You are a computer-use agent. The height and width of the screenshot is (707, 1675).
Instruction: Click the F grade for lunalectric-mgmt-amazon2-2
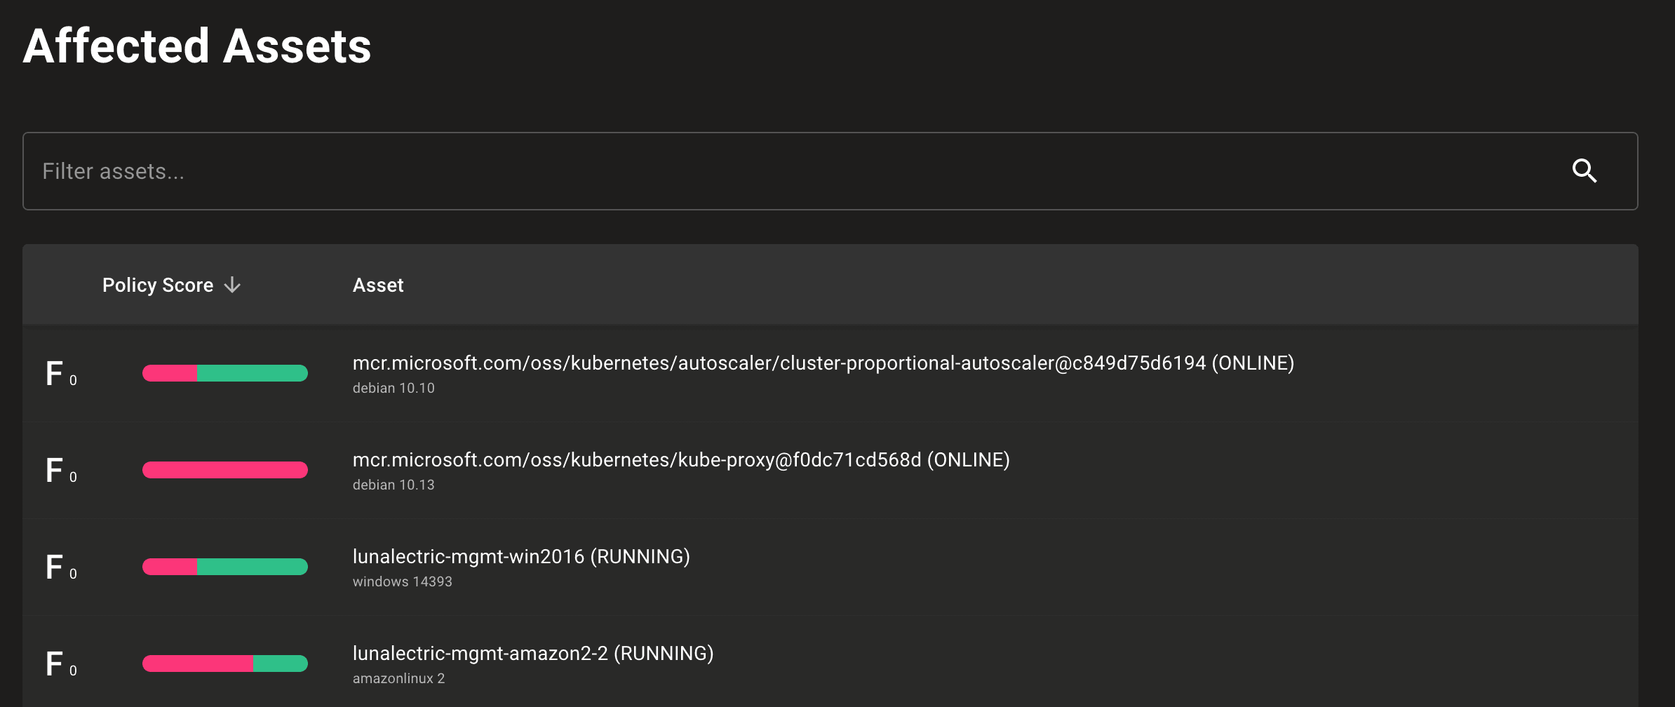coord(55,664)
